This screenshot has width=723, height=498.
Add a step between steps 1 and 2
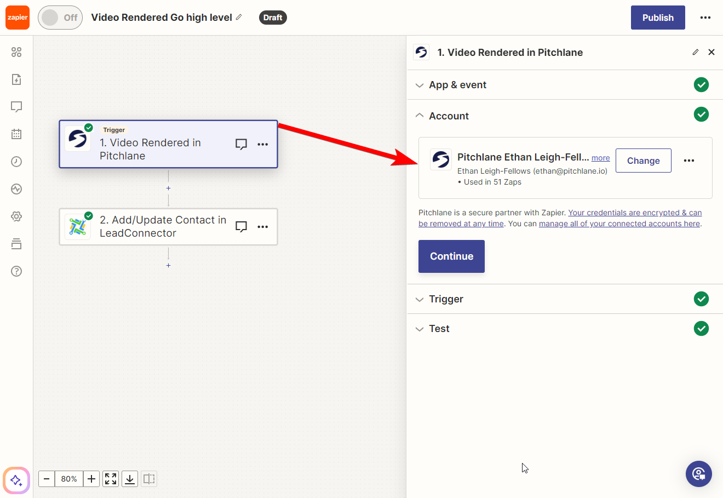[168, 188]
